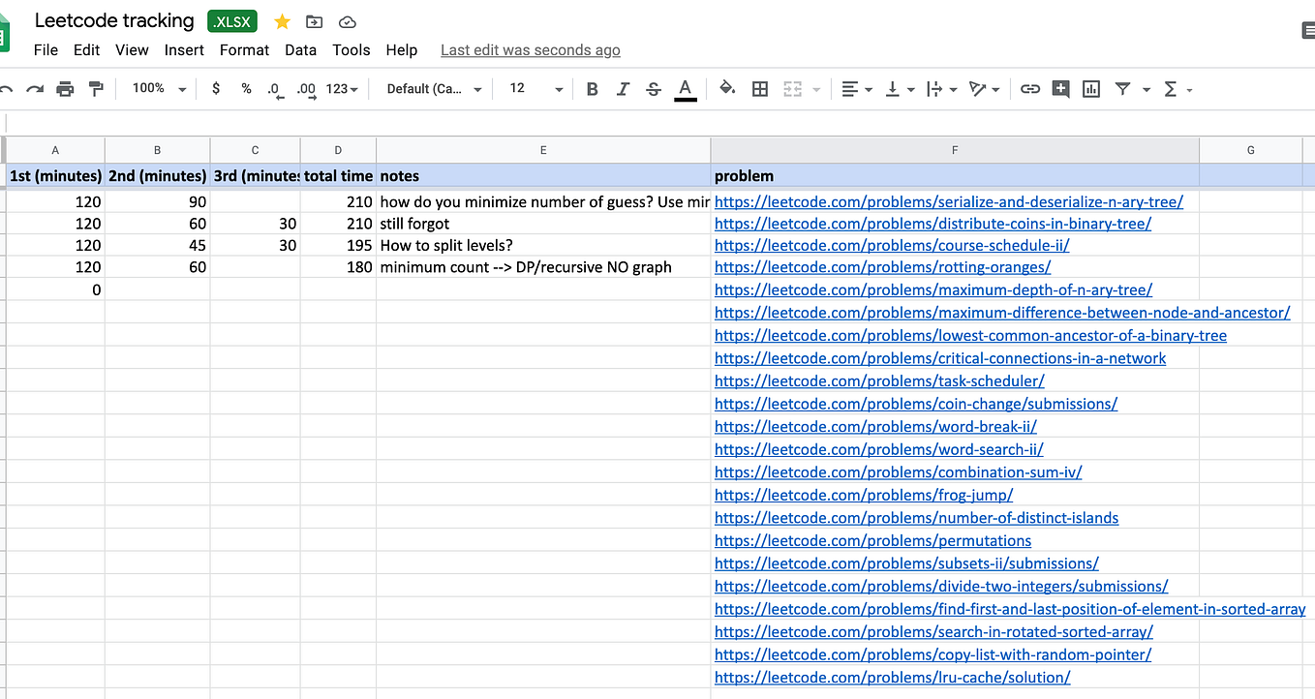Select the 'notes' header cell
The width and height of the screenshot is (1315, 699).
[x=543, y=176]
